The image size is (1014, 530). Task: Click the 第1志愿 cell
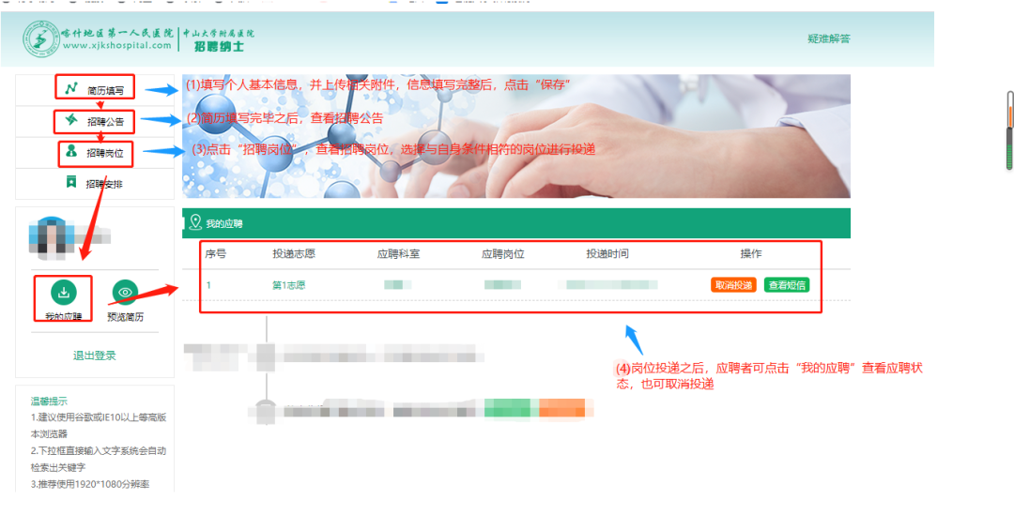tap(288, 285)
